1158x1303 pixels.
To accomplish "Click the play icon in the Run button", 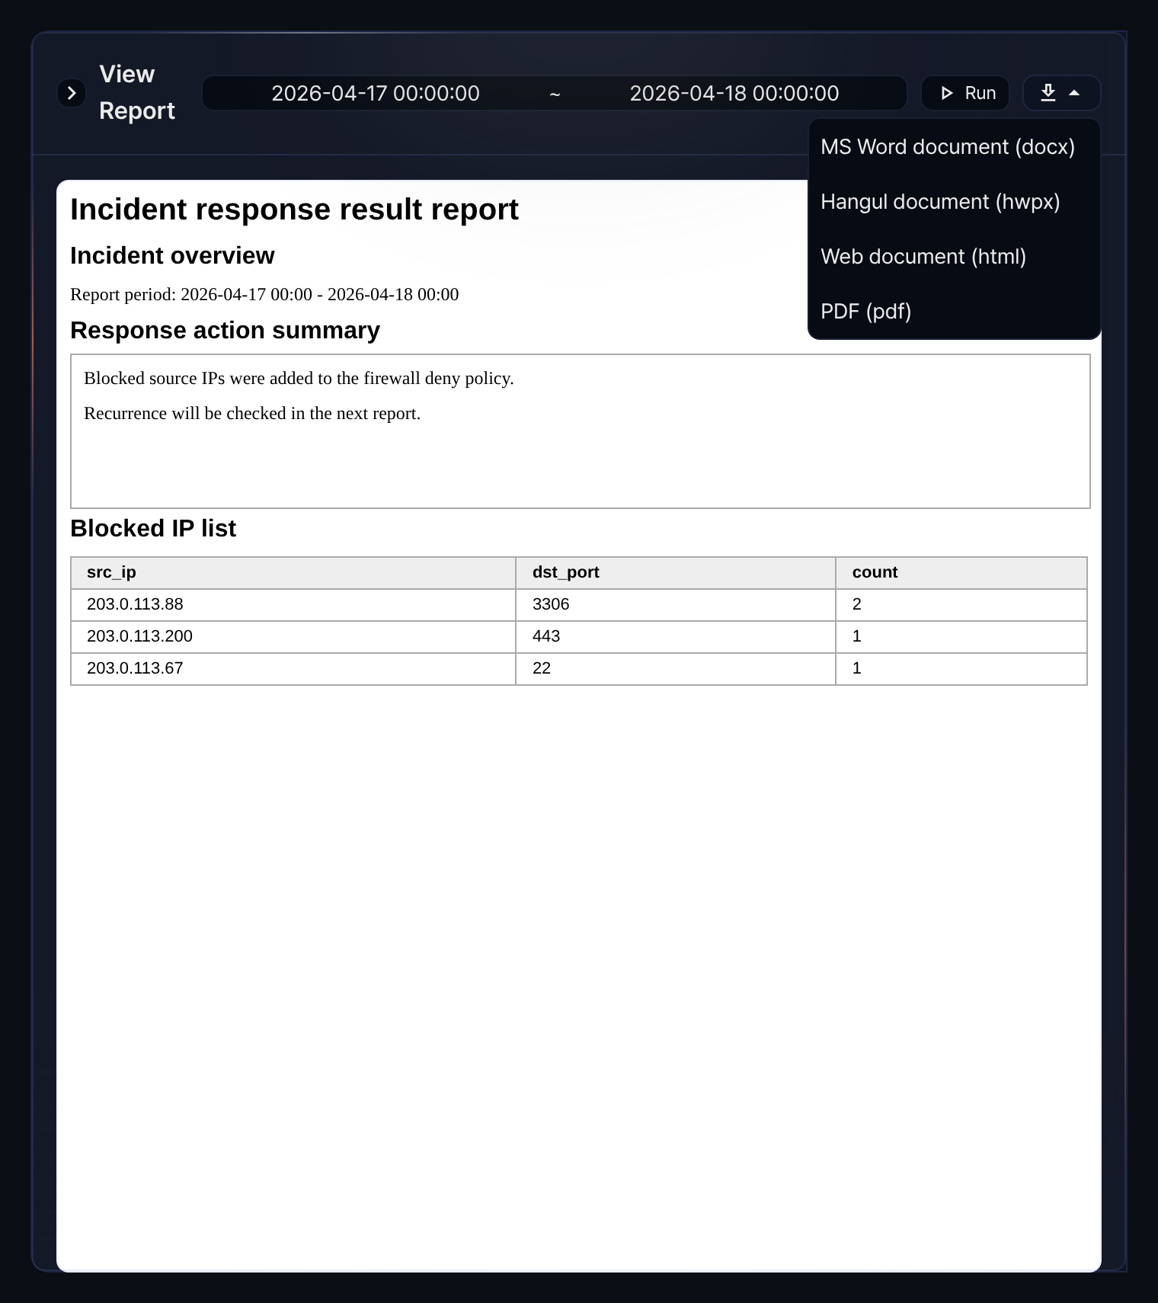I will [947, 93].
